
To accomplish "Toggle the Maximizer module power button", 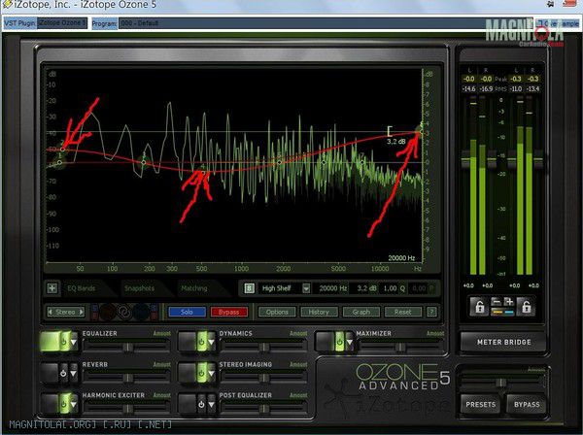I will click(x=339, y=341).
